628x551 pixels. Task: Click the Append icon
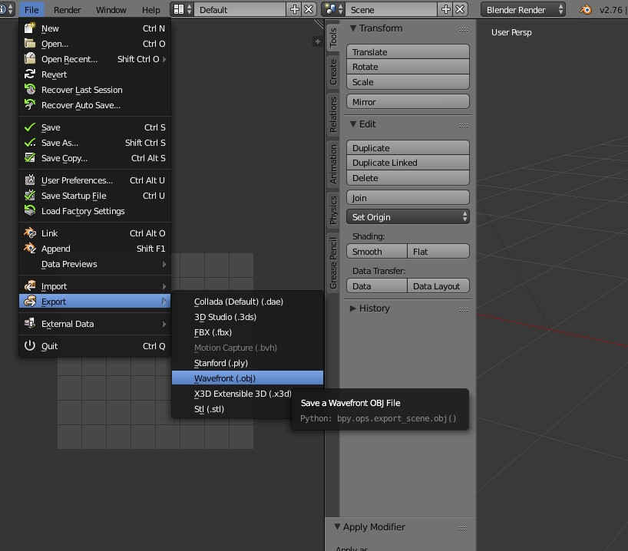click(30, 249)
